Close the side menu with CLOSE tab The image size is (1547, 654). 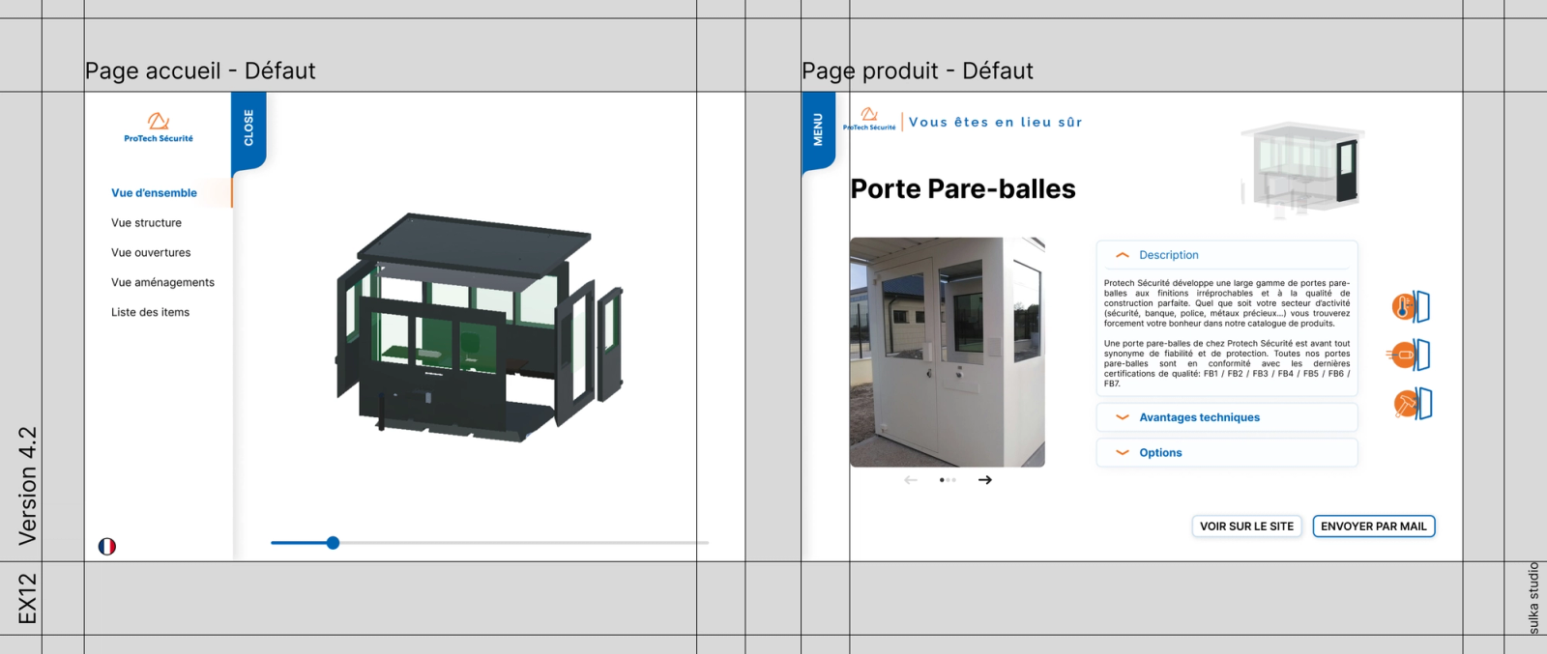point(248,130)
